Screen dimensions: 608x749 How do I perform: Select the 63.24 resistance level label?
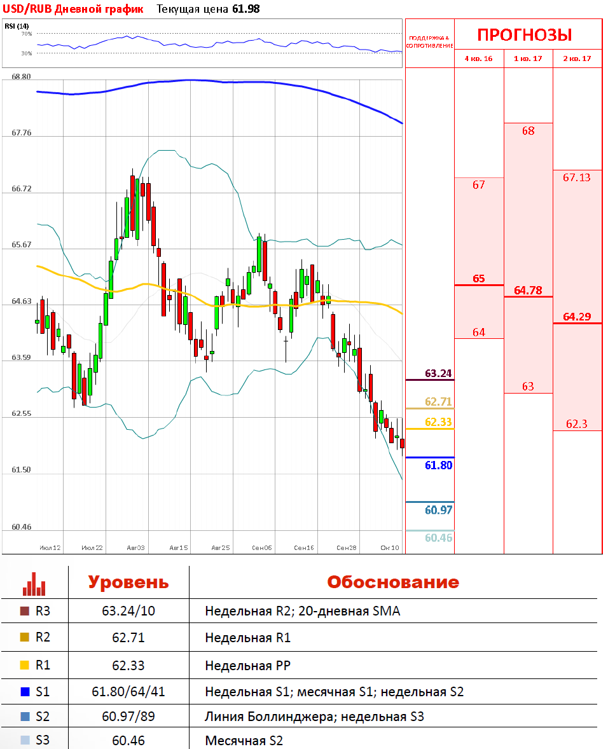pyautogui.click(x=438, y=373)
